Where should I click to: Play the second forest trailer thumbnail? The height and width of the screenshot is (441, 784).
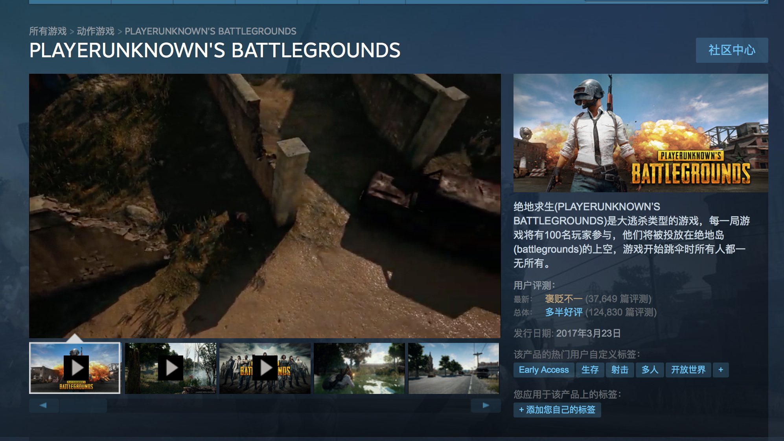click(171, 368)
